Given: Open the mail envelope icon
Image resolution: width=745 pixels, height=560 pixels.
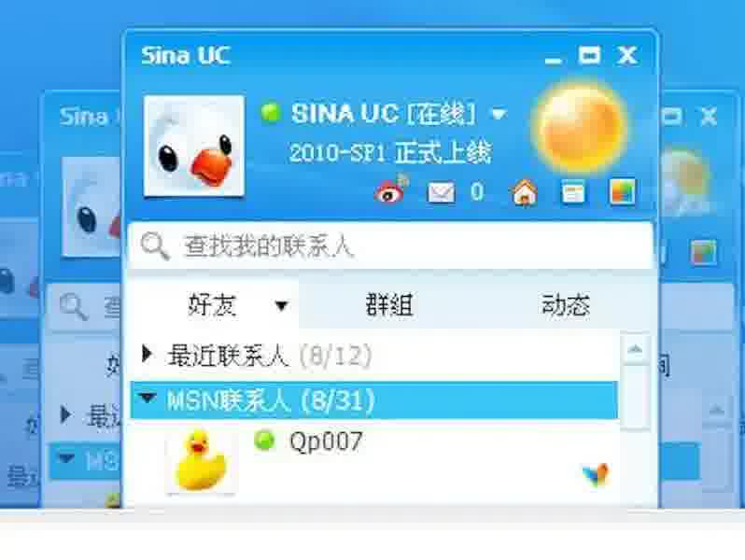Looking at the screenshot, I should click(x=442, y=193).
